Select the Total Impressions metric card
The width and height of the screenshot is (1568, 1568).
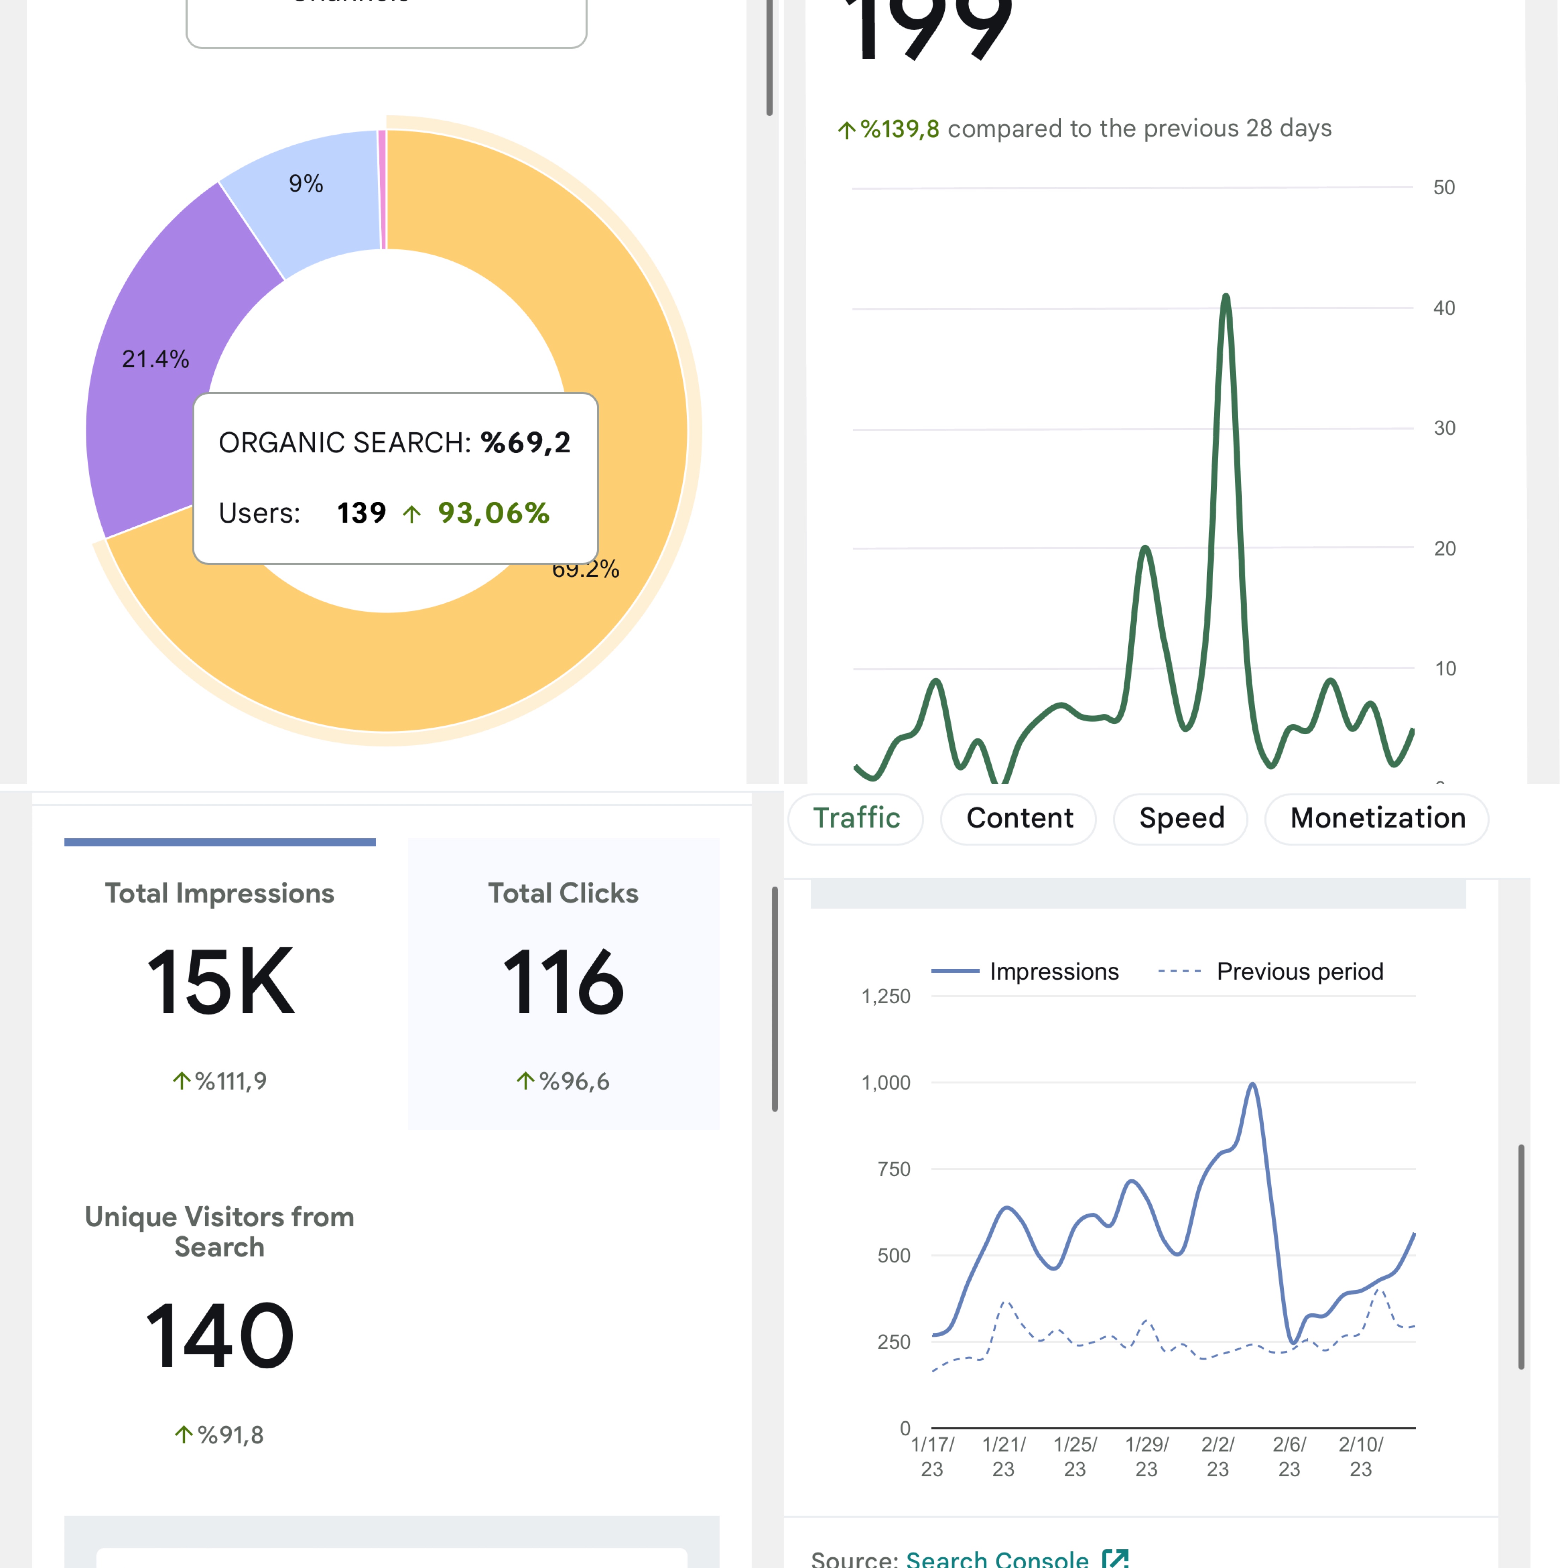tap(220, 984)
